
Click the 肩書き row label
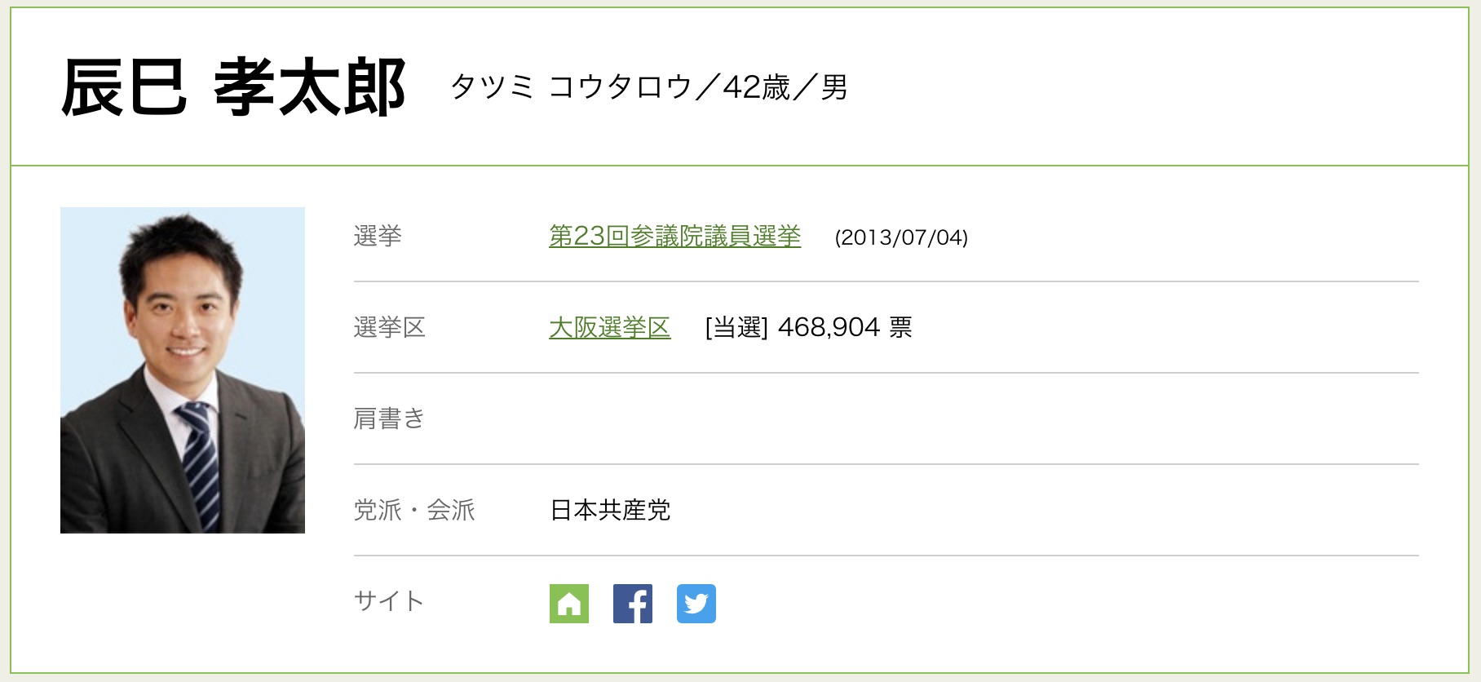(x=390, y=419)
